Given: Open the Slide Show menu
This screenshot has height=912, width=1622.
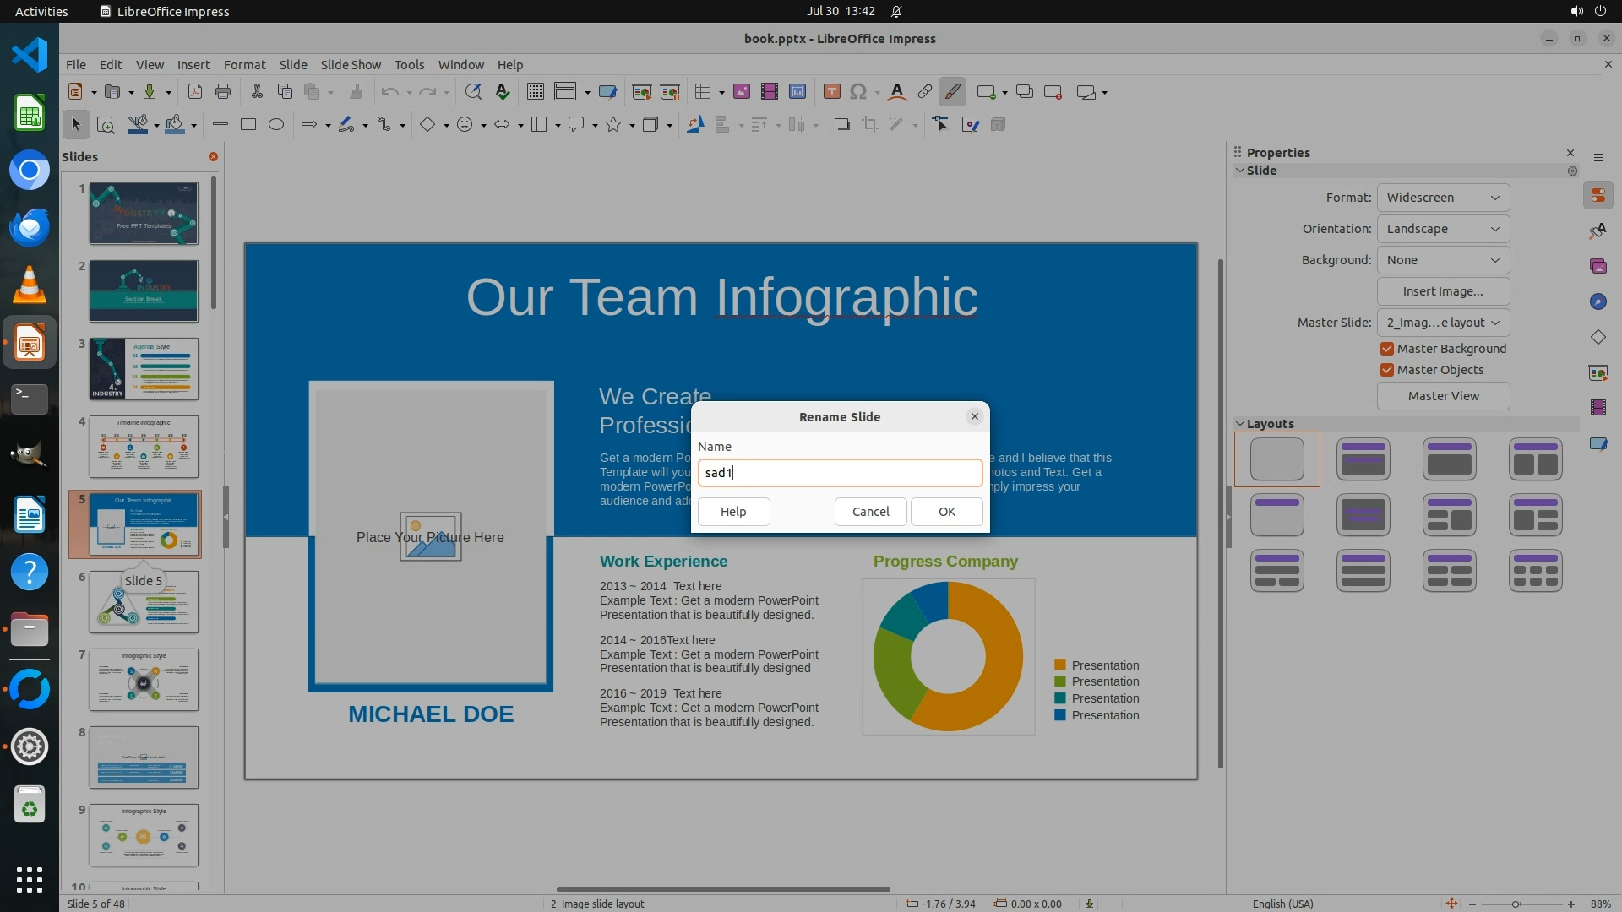Looking at the screenshot, I should click(x=350, y=65).
